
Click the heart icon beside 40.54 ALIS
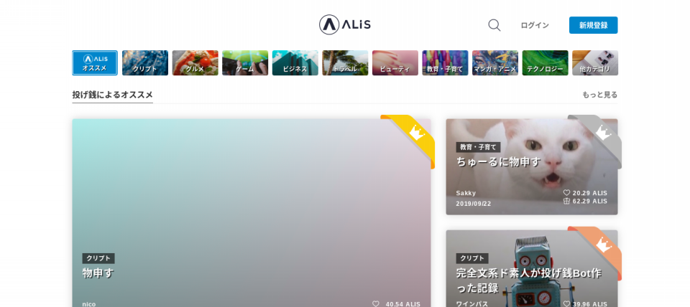click(375, 304)
